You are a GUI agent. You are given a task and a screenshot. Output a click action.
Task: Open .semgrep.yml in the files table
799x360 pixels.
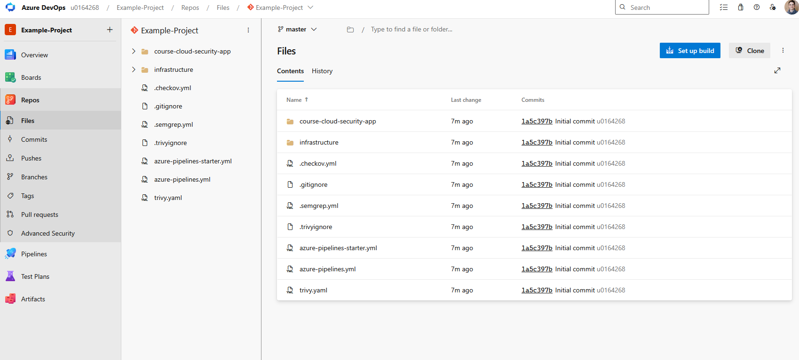click(x=319, y=206)
